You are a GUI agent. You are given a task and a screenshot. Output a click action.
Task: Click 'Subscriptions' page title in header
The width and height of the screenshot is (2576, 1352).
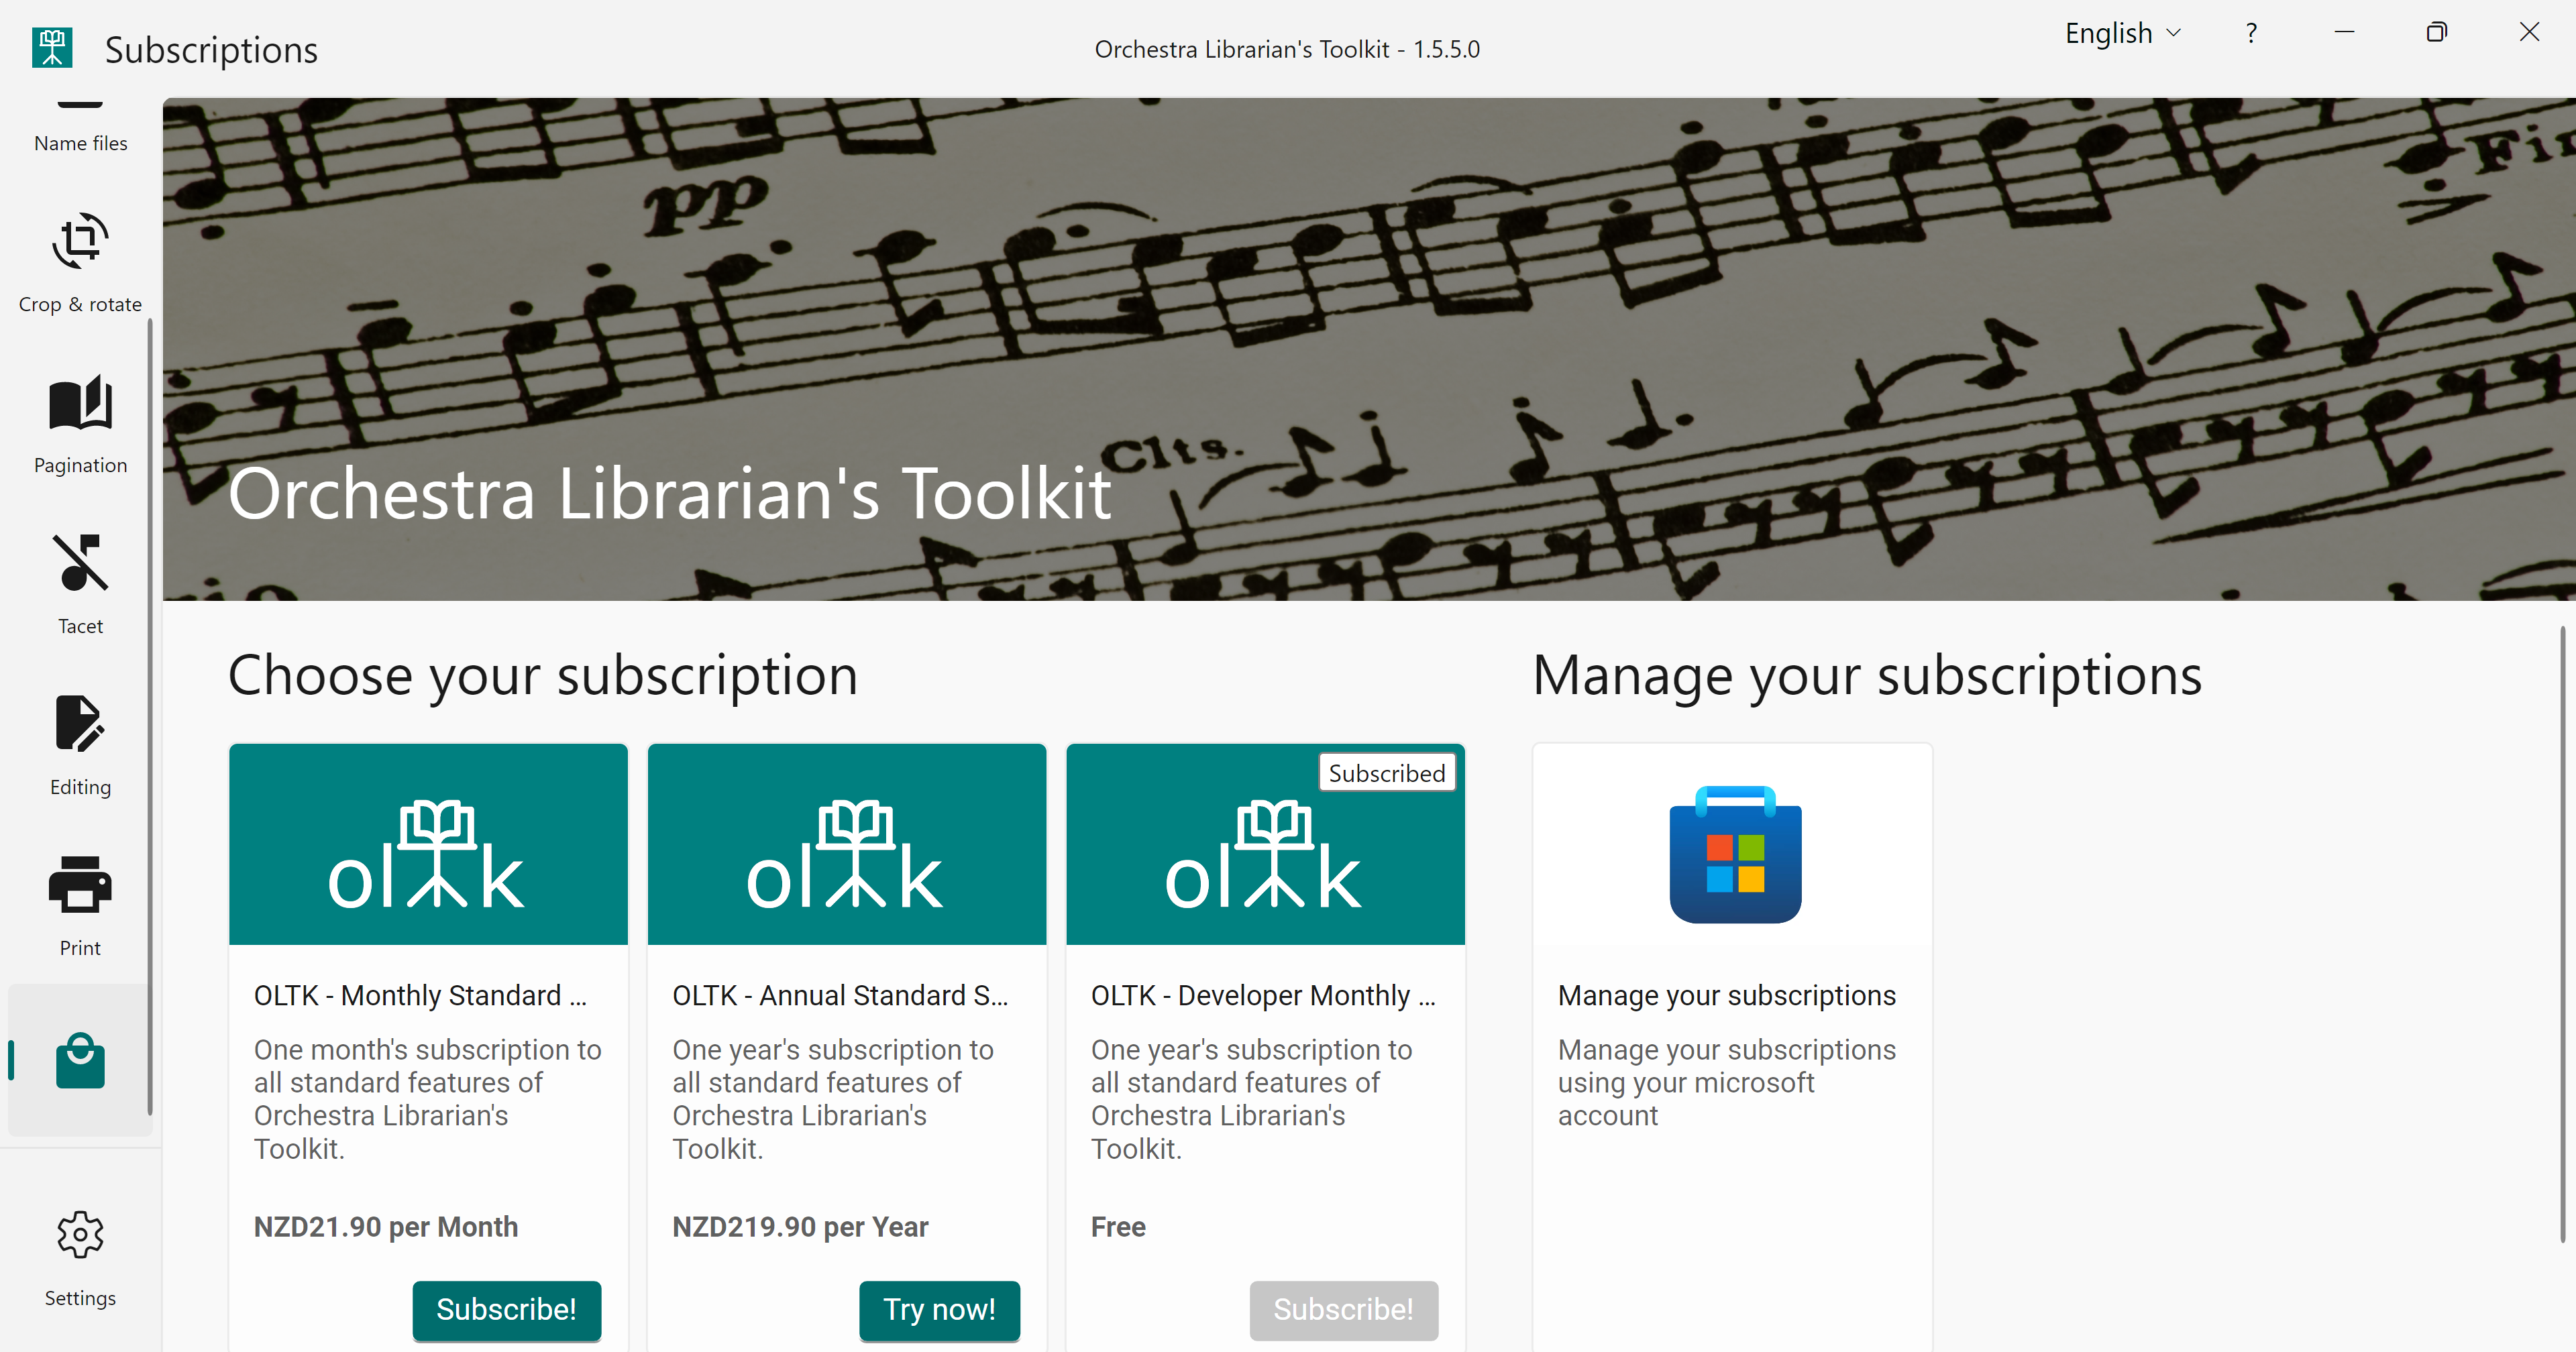(x=211, y=49)
